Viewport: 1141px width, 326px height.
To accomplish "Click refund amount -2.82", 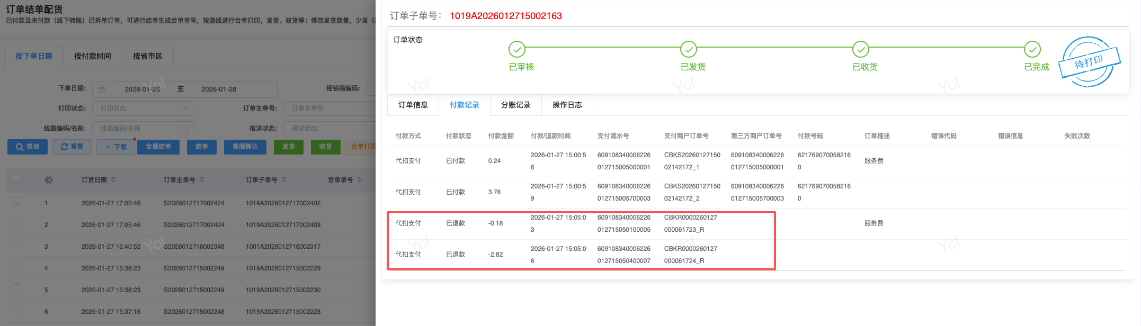I will point(495,255).
